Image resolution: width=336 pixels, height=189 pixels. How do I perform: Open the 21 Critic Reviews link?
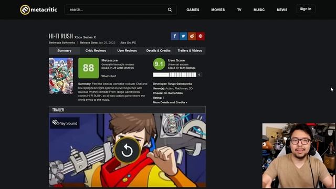click(x=123, y=68)
